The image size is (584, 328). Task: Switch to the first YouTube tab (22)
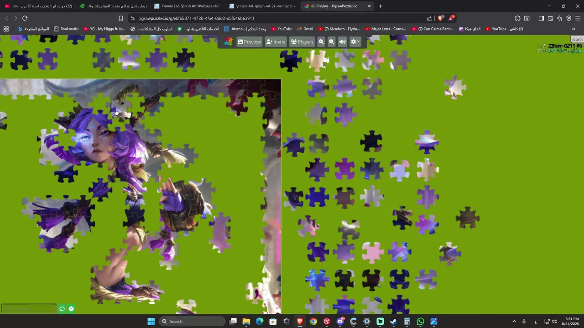tap(38, 6)
